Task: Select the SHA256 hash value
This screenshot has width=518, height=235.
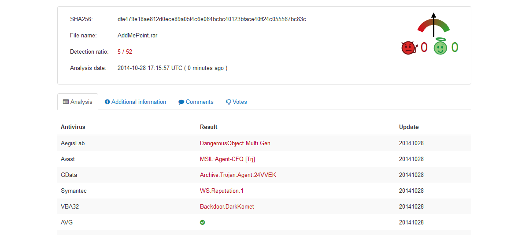Action: point(212,19)
